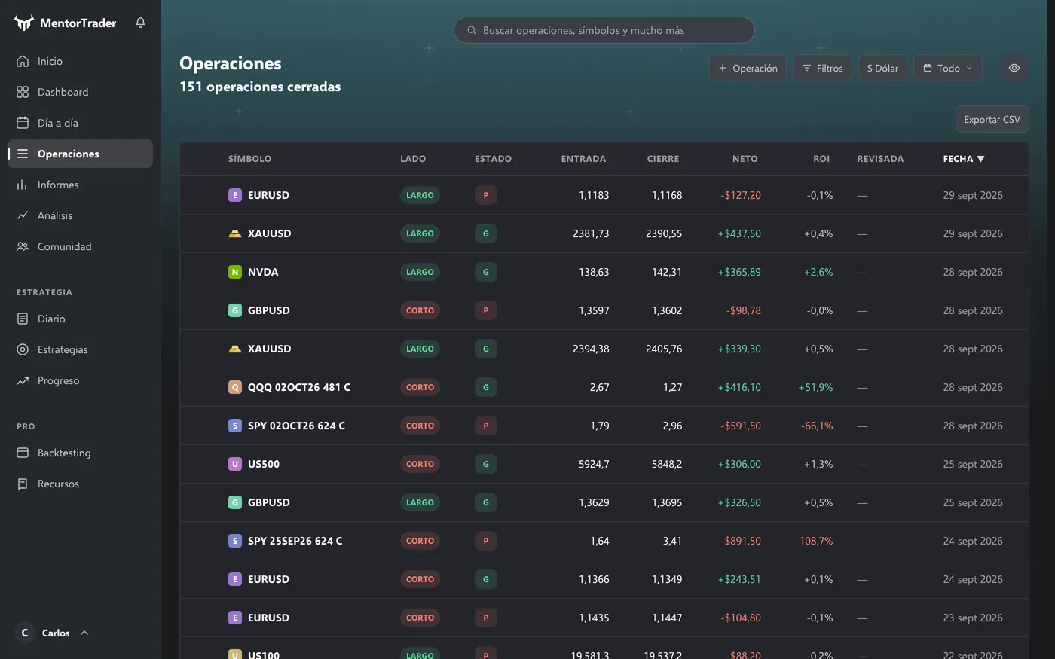The height and width of the screenshot is (659, 1055).
Task: Sort by the SÍMBOLO column header
Action: tap(249, 159)
